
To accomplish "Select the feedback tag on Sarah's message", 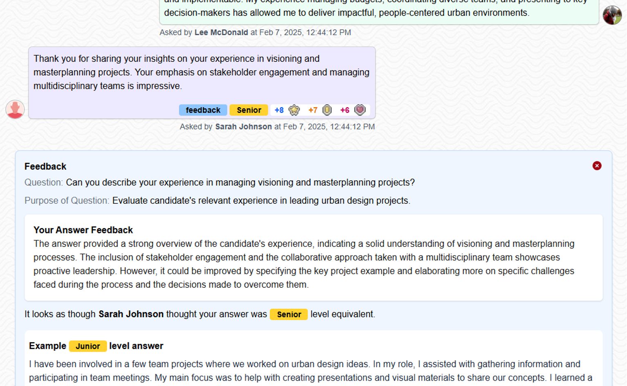I will 203,110.
